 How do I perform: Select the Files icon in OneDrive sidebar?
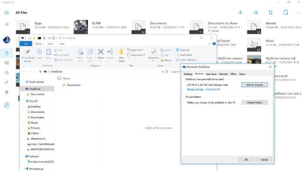point(7,53)
